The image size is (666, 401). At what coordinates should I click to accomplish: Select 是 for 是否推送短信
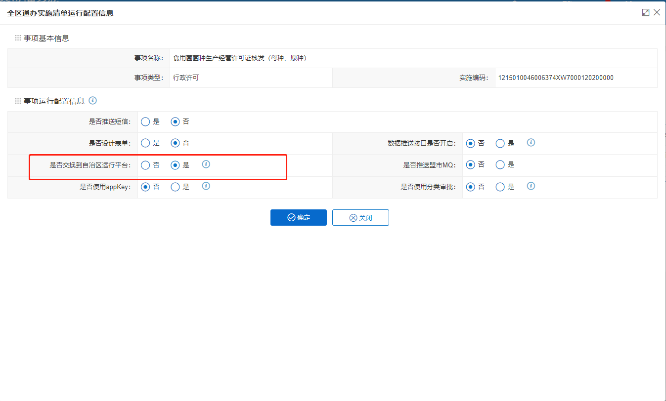145,121
